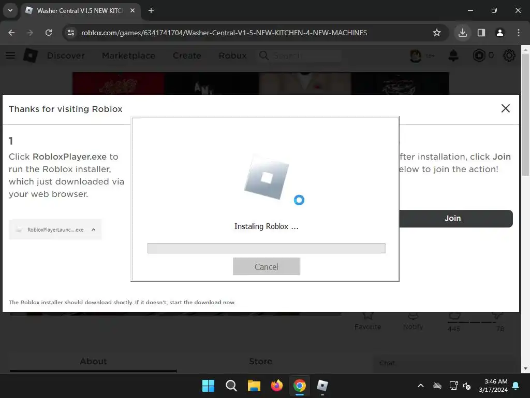530x398 pixels.
Task: Toggle Chrome side panel
Action: [481, 33]
